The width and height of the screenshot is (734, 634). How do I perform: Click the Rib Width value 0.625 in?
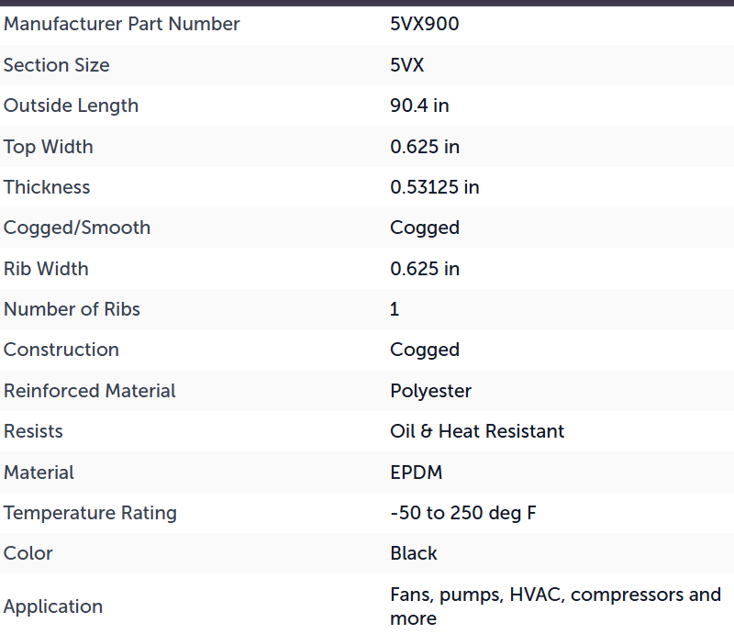click(x=425, y=269)
